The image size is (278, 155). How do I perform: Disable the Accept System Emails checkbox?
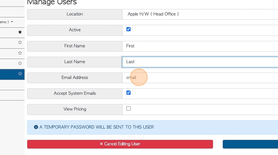pos(129,92)
